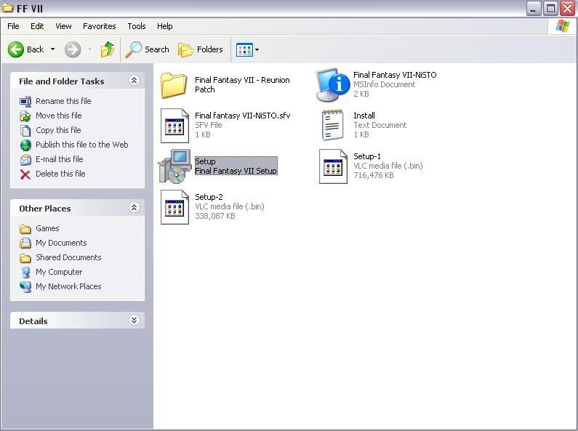The image size is (578, 431).
Task: Open the Tools menu
Action: pyautogui.click(x=137, y=26)
